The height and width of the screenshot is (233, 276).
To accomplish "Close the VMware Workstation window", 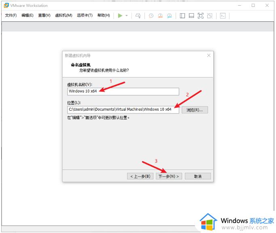I will point(267,5).
